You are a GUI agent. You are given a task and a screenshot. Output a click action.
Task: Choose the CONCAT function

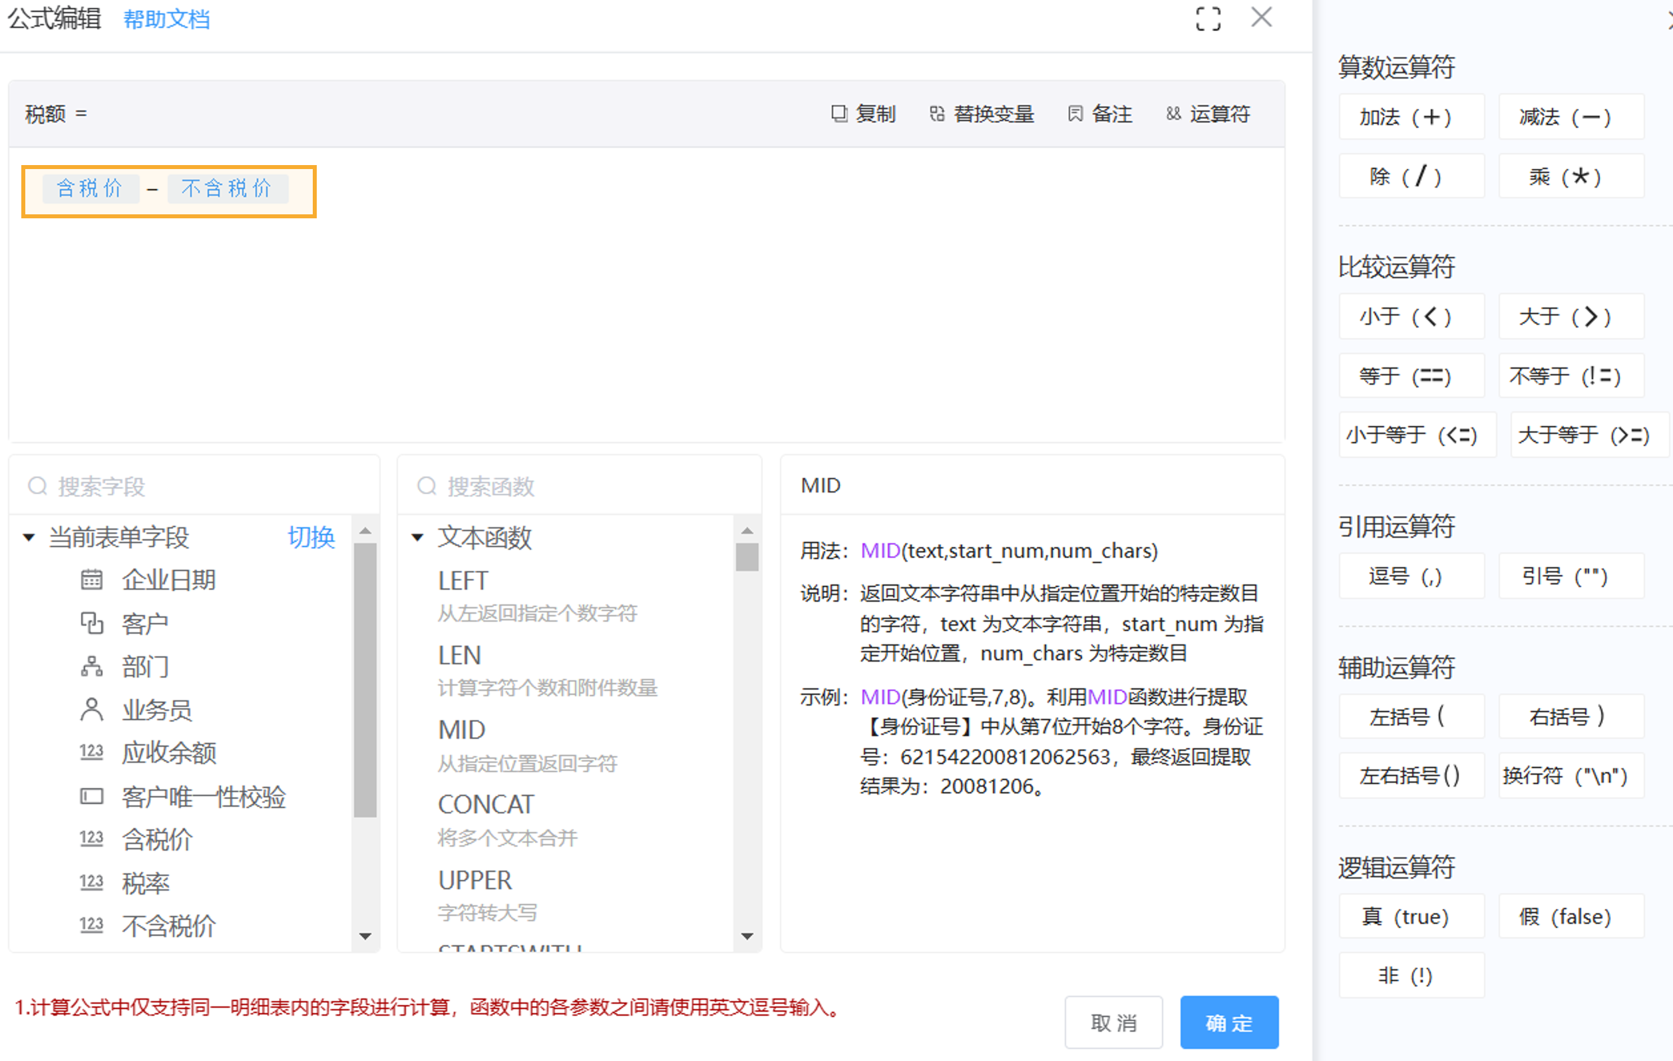[x=486, y=804]
